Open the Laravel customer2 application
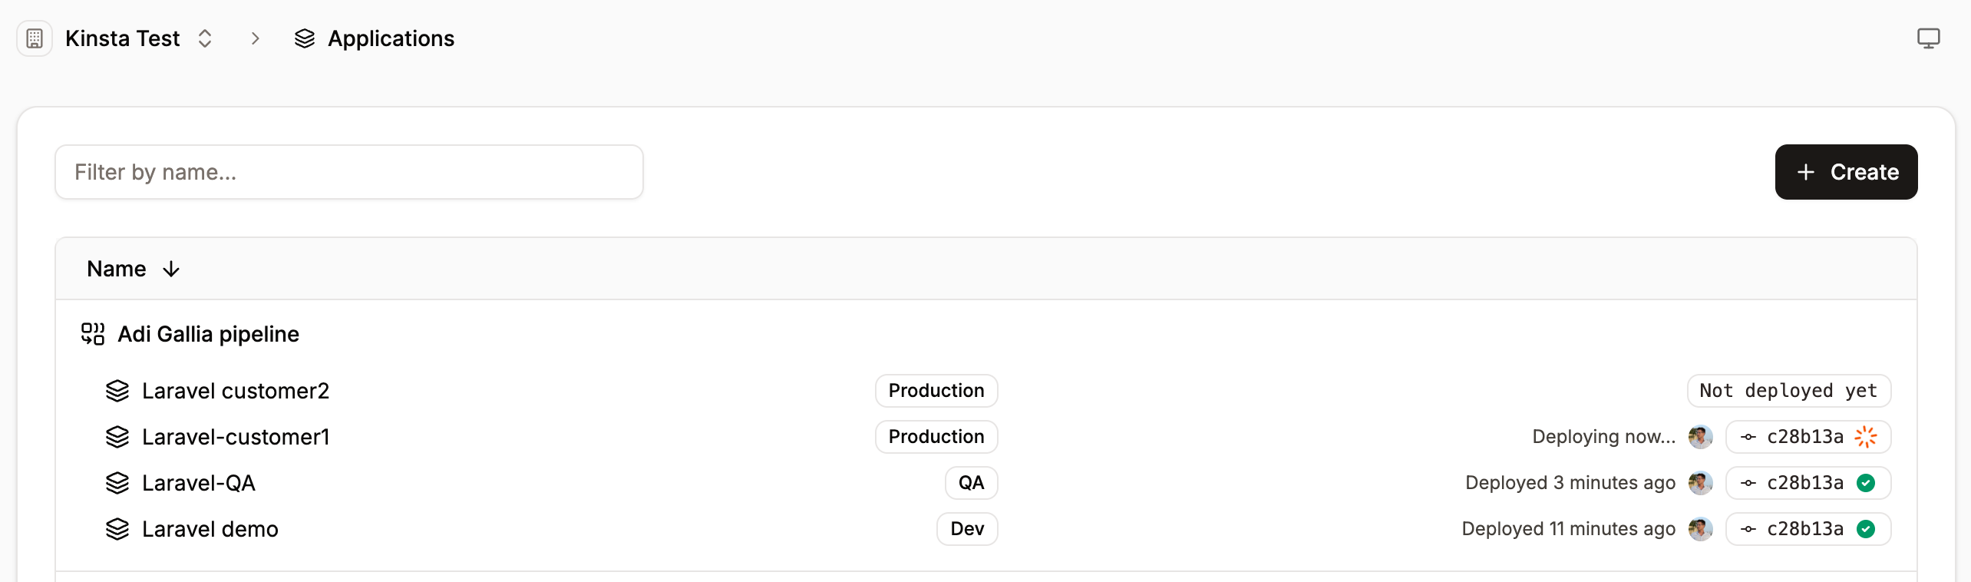The height and width of the screenshot is (582, 1971). (236, 391)
